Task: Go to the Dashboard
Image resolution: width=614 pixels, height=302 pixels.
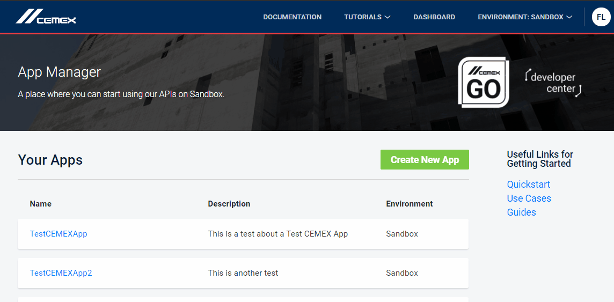Action: coord(434,17)
